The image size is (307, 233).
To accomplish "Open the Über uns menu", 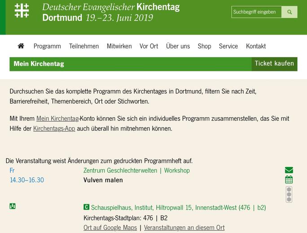I will point(178,46).
